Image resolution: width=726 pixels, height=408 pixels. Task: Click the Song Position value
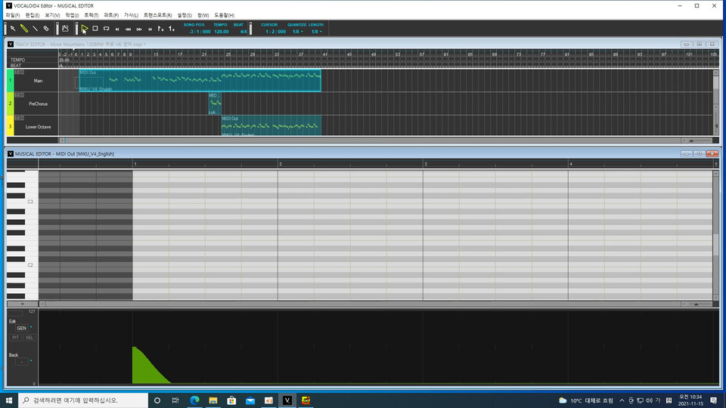point(200,32)
